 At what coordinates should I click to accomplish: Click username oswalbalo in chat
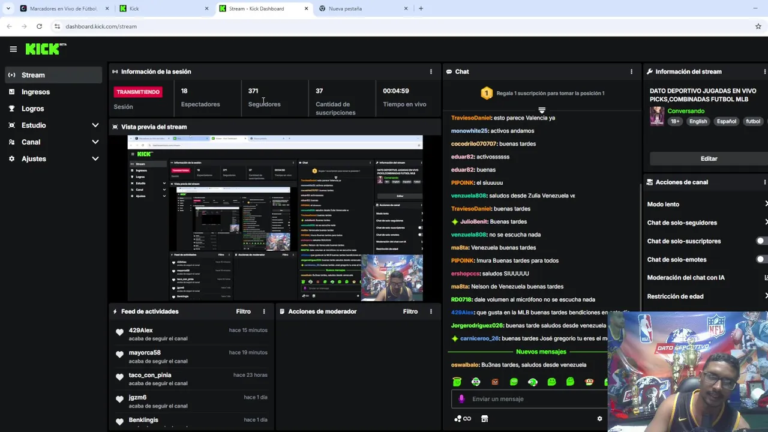tap(465, 365)
